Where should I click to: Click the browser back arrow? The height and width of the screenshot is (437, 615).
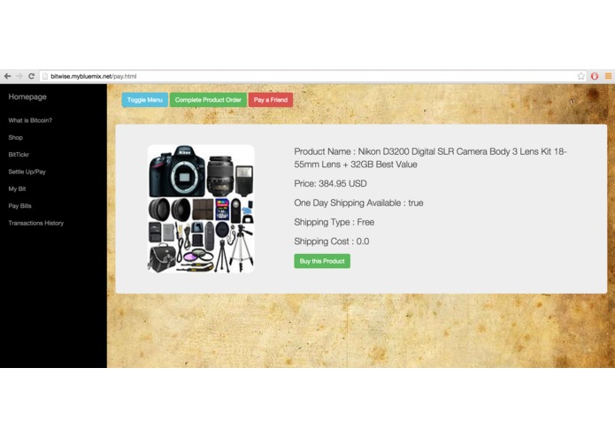(7, 76)
